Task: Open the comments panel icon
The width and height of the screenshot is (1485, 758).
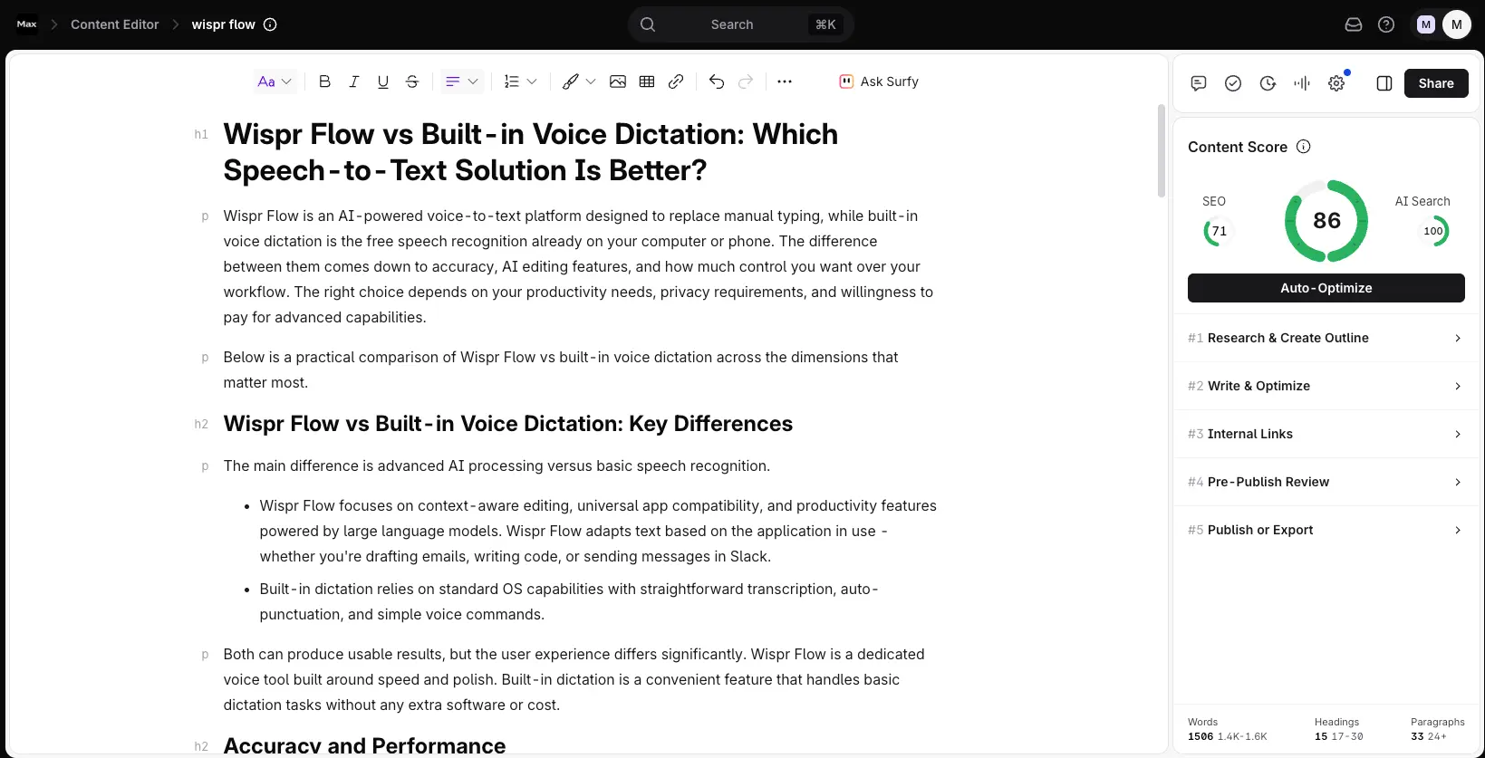Action: [x=1199, y=83]
